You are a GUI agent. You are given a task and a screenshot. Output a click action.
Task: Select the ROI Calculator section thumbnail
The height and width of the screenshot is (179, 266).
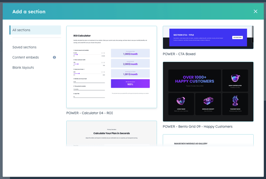[x=111, y=67]
